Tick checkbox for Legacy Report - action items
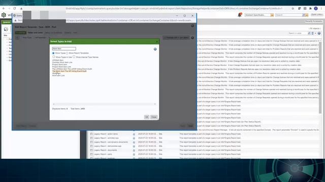 coord(91,134)
